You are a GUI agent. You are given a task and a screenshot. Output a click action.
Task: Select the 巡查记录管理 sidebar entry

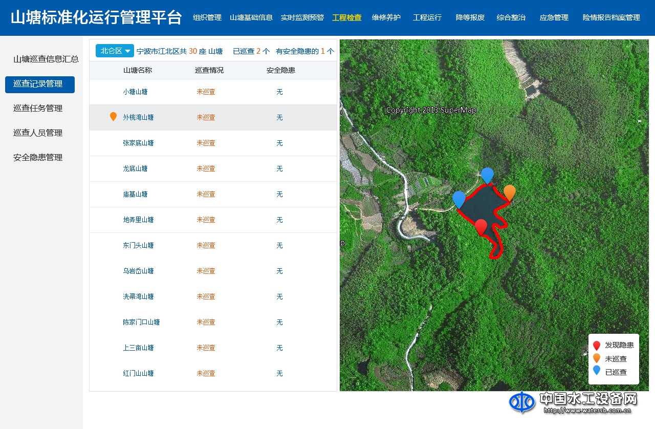[x=39, y=83]
